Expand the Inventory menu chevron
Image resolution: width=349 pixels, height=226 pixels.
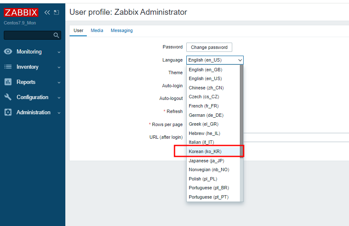[59, 67]
